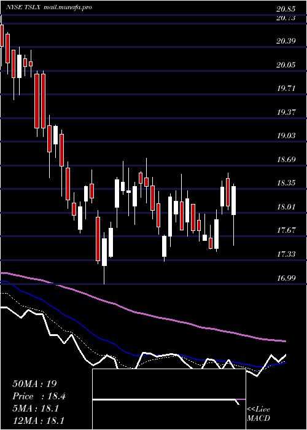
Task: Click the 20.85 price label
Action: coord(286,9)
